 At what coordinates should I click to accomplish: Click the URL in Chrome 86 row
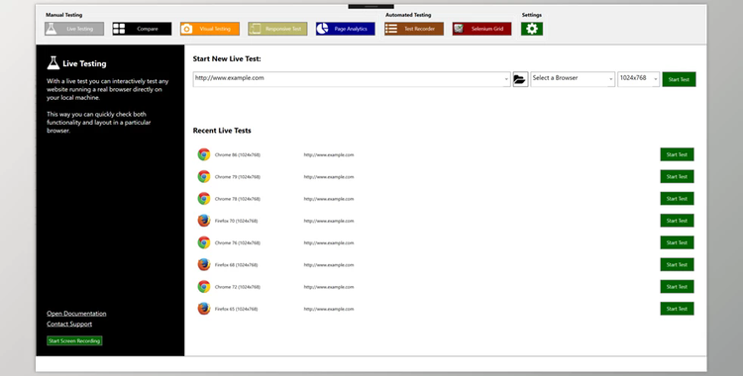coord(329,154)
